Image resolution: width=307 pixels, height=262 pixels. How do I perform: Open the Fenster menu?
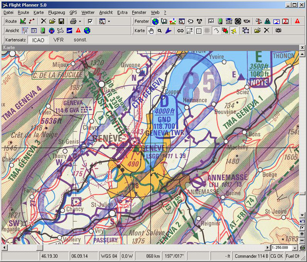tap(139, 12)
